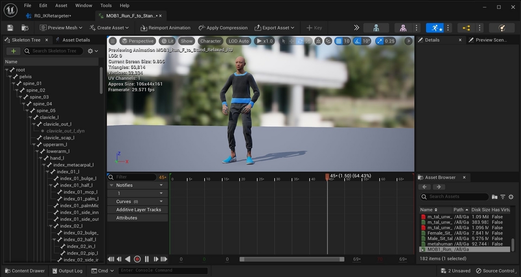Click the save-search folder icon in Asset Browser
521x277 pixels.
(x=495, y=197)
